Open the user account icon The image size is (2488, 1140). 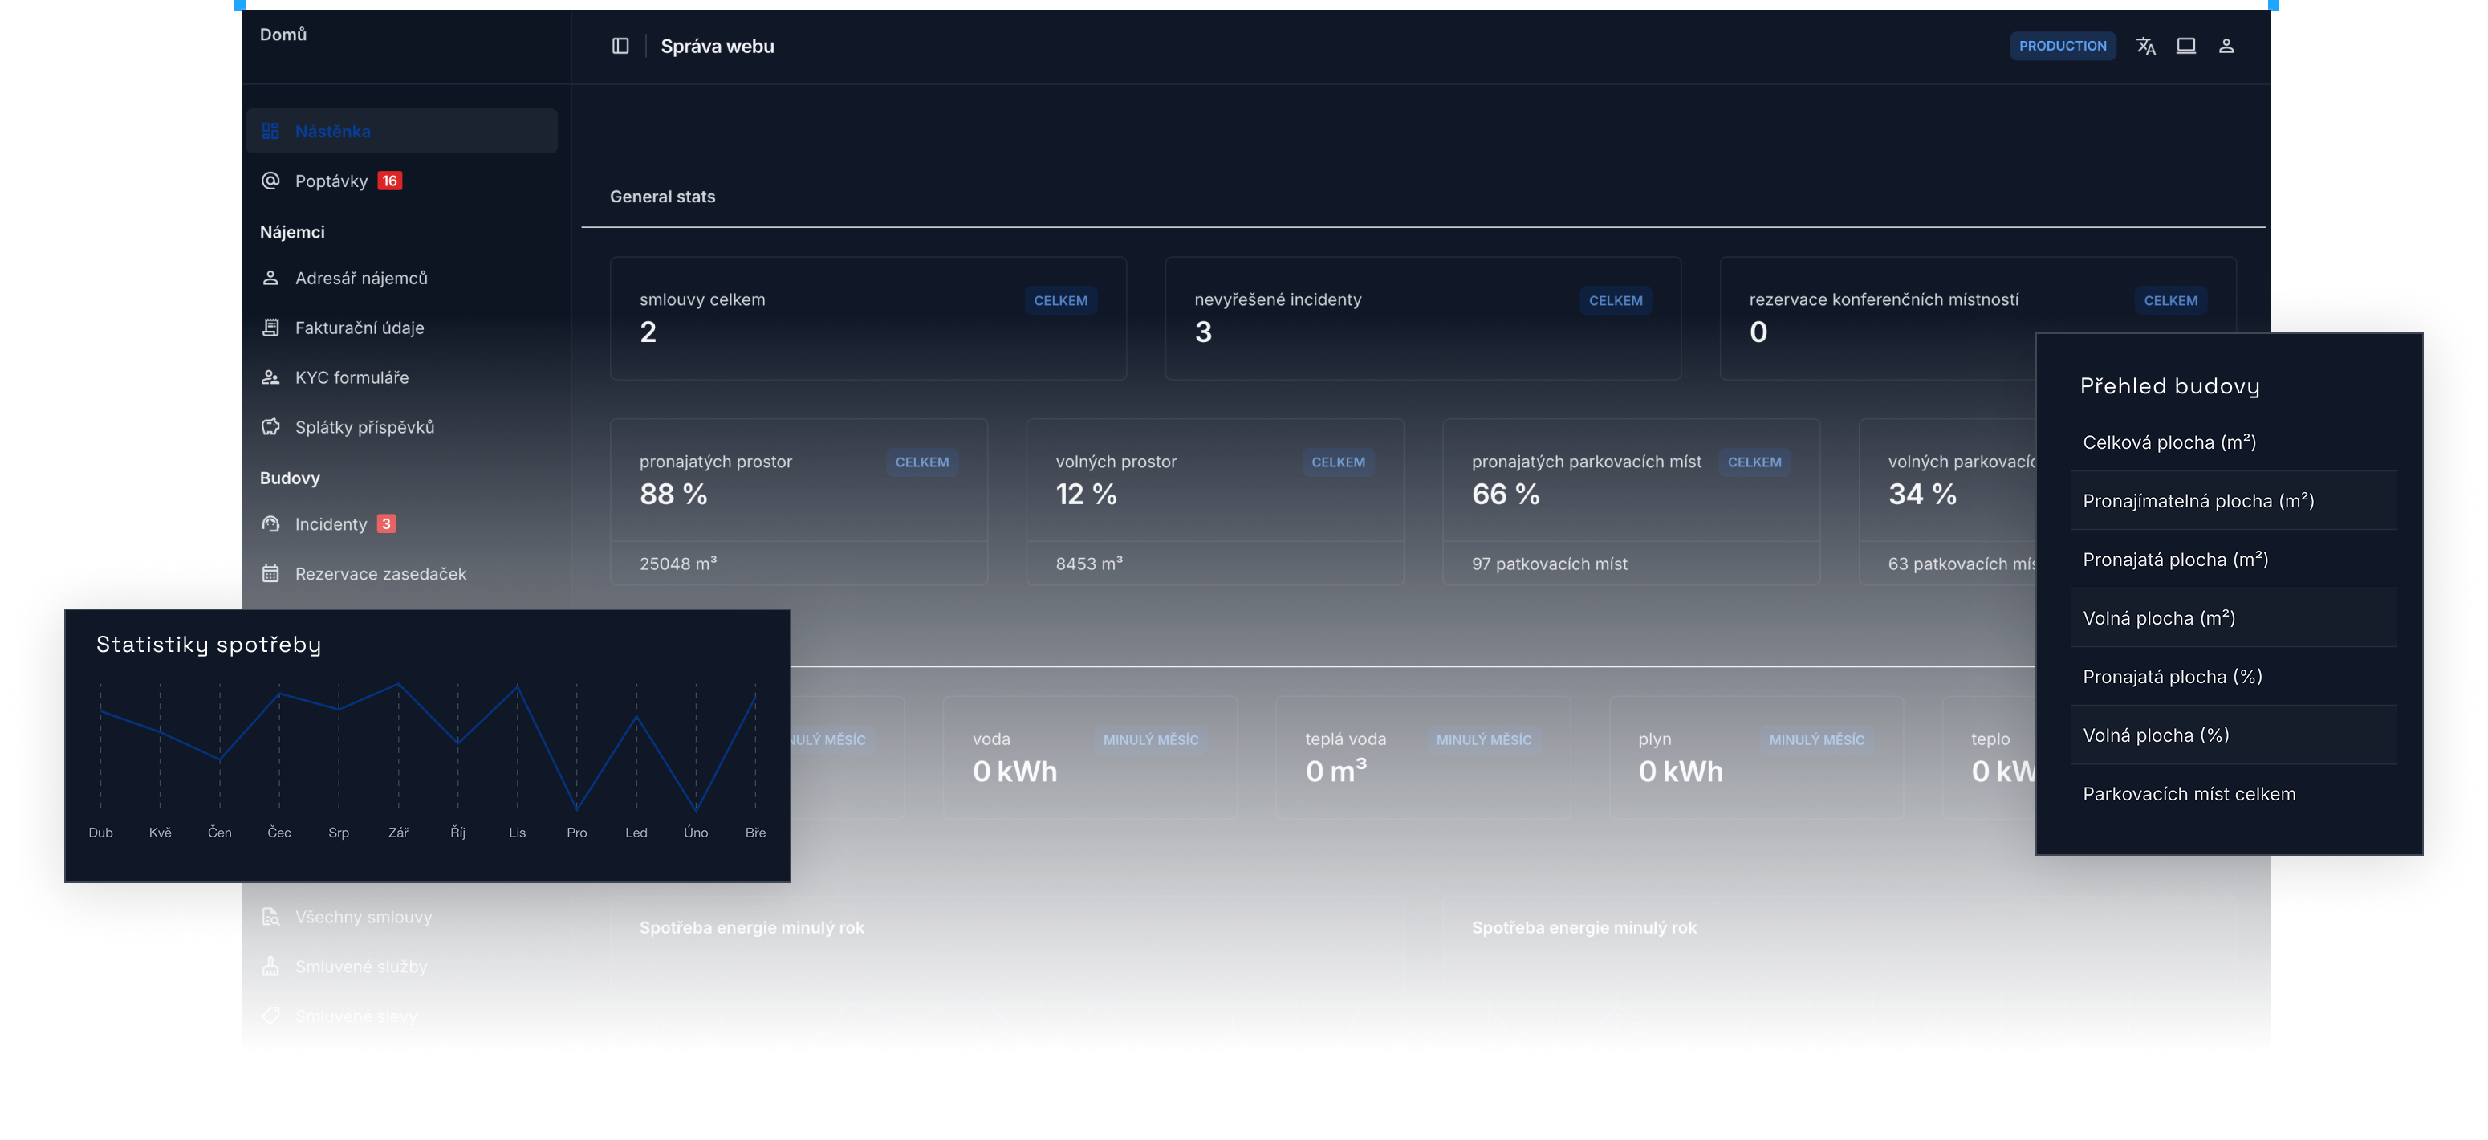pyautogui.click(x=2226, y=46)
